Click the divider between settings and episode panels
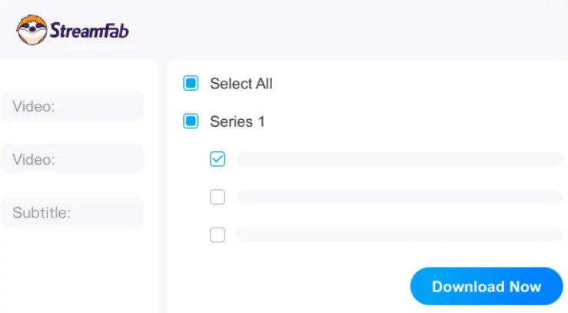The height and width of the screenshot is (313, 568). (x=163, y=187)
